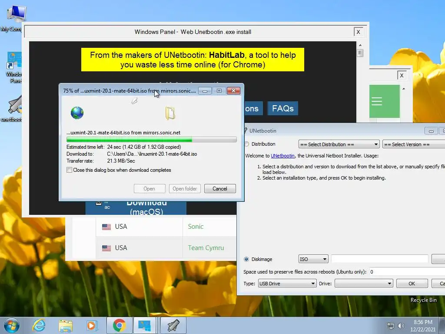Switch to Google Chrome in the taskbar

click(119, 325)
